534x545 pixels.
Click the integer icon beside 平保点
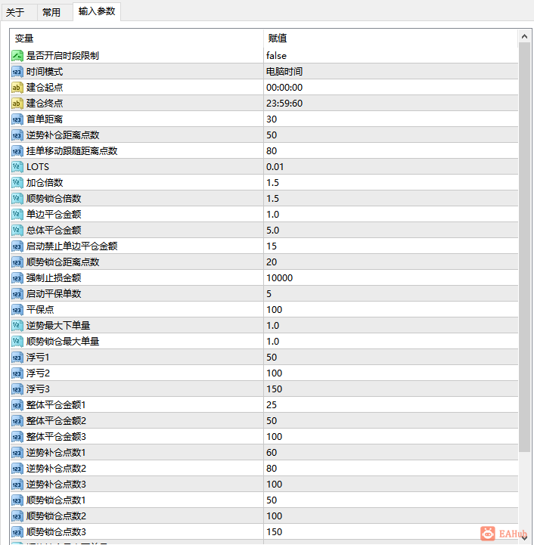click(17, 310)
